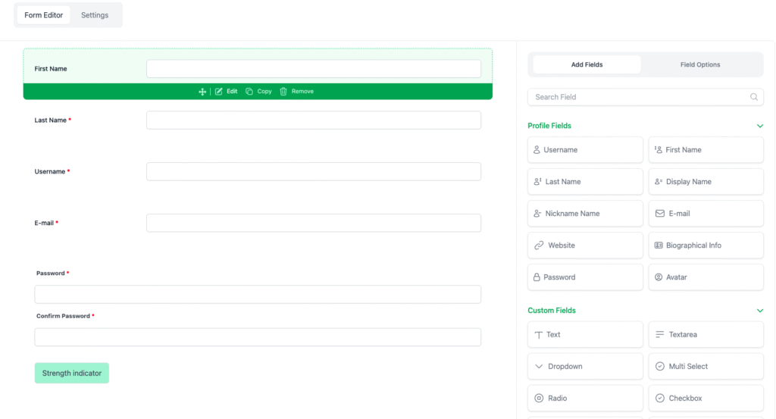Open the Field Options tab
Image resolution: width=776 pixels, height=419 pixels.
click(x=700, y=65)
